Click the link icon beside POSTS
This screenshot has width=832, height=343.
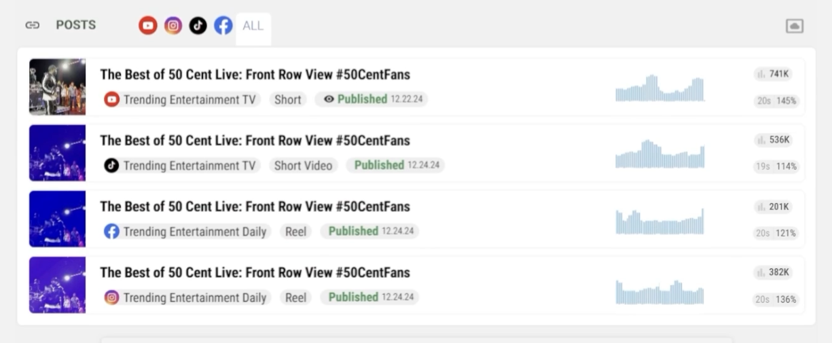32,26
